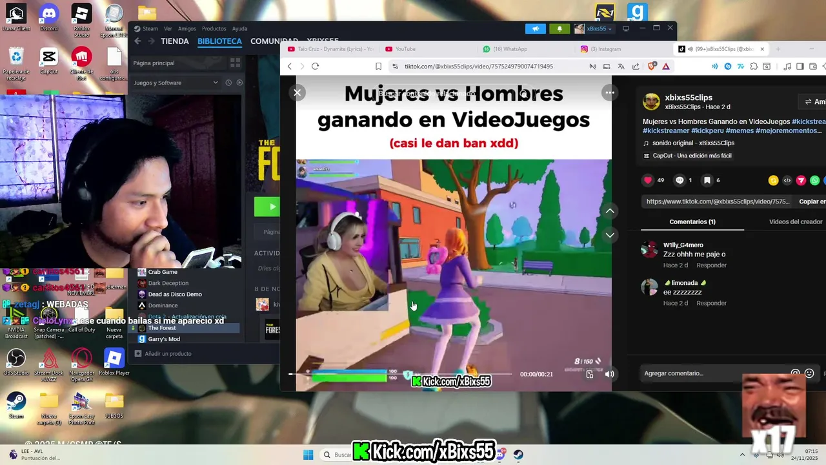Open xbixs55clips profile avatar

click(x=652, y=101)
